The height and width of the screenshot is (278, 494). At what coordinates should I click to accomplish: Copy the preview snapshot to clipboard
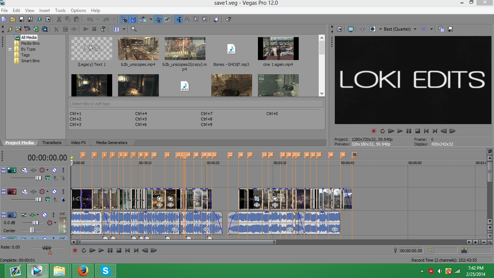441,29
